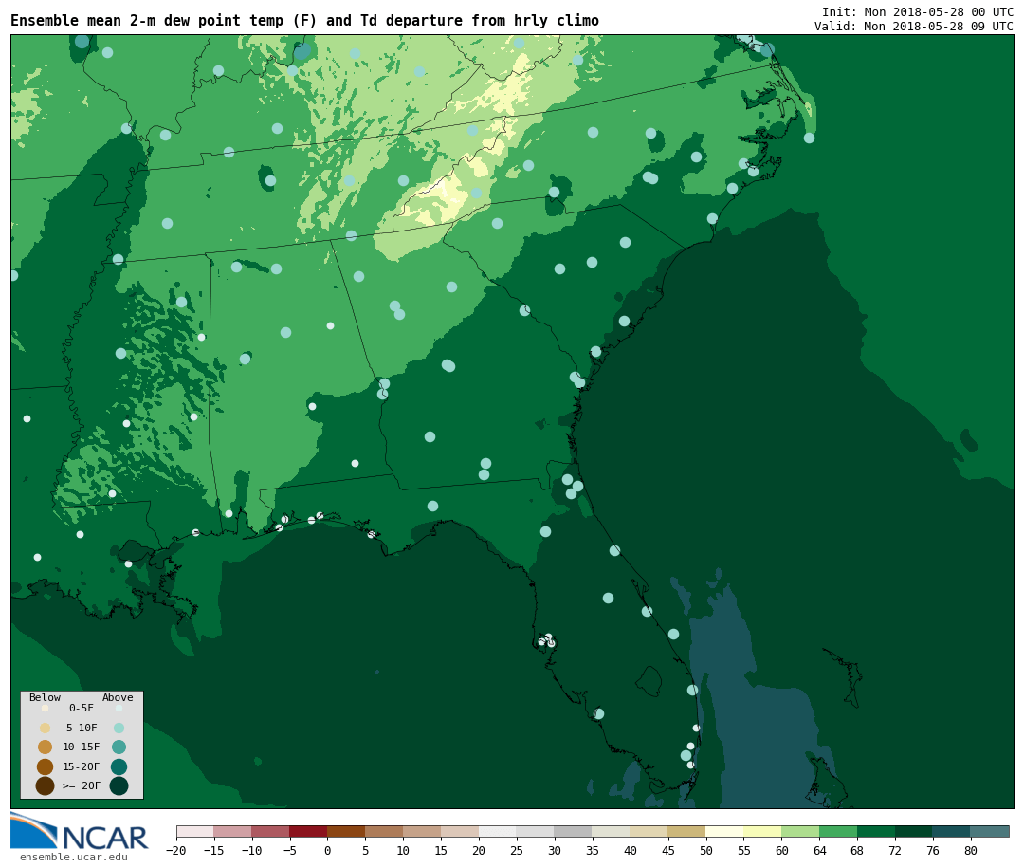Screen dimensions: 1024x868
Task: Click the below 5-10F tan legend circle
Action: (46, 729)
